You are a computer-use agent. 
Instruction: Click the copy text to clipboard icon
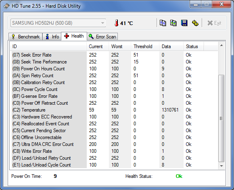(163, 23)
